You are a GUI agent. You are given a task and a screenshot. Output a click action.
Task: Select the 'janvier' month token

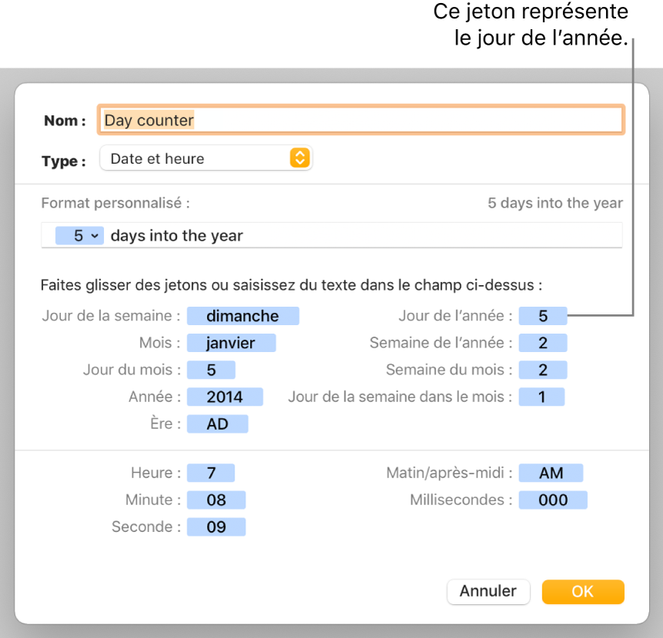click(x=230, y=343)
